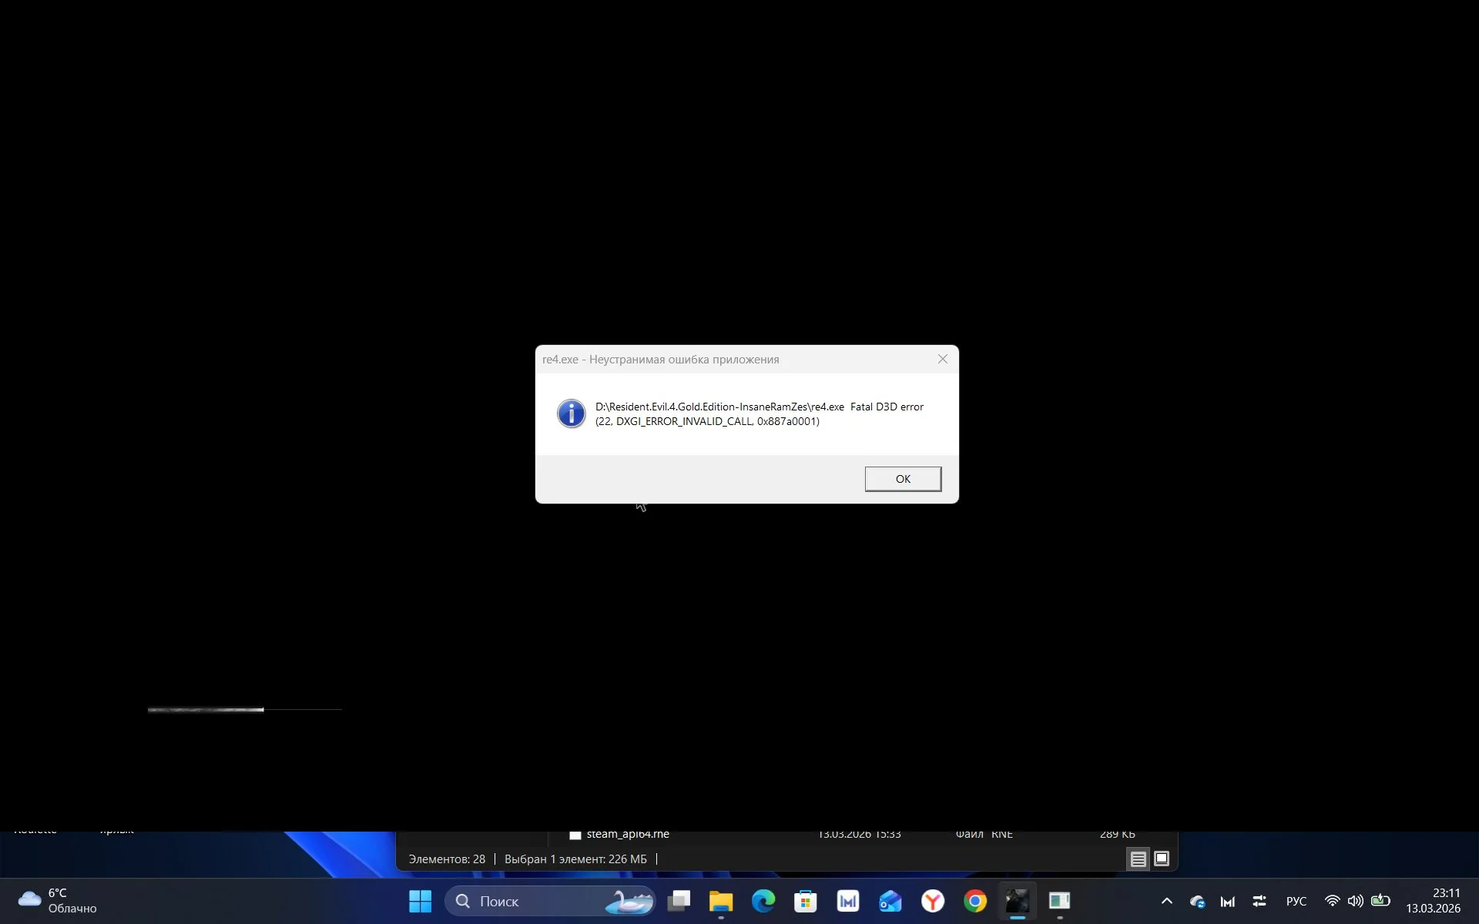
Task: Switch Explorer to large thumbnails view
Action: tap(1162, 859)
